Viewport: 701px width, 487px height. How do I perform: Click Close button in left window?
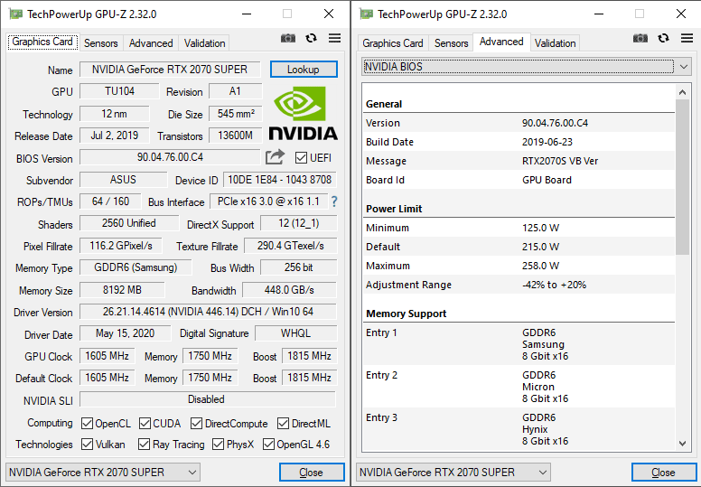[x=312, y=473]
